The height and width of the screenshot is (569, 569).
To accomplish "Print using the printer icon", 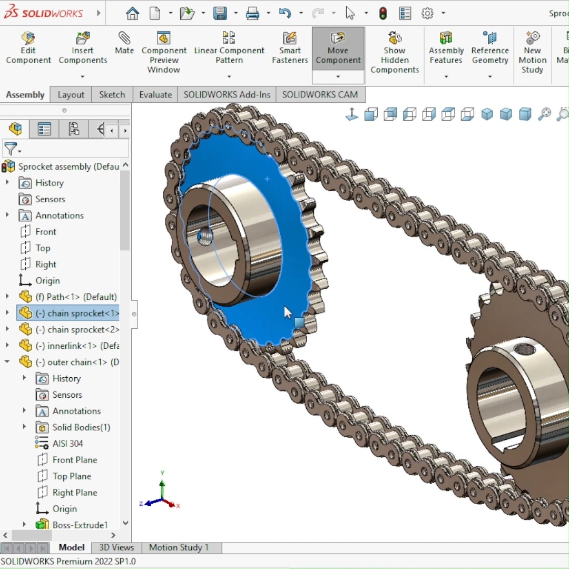I will click(x=252, y=13).
